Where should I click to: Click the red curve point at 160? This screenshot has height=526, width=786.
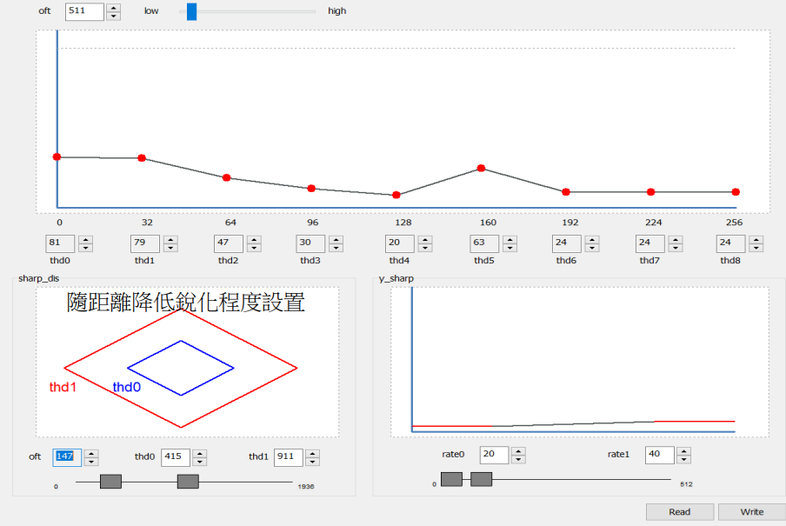(x=481, y=168)
